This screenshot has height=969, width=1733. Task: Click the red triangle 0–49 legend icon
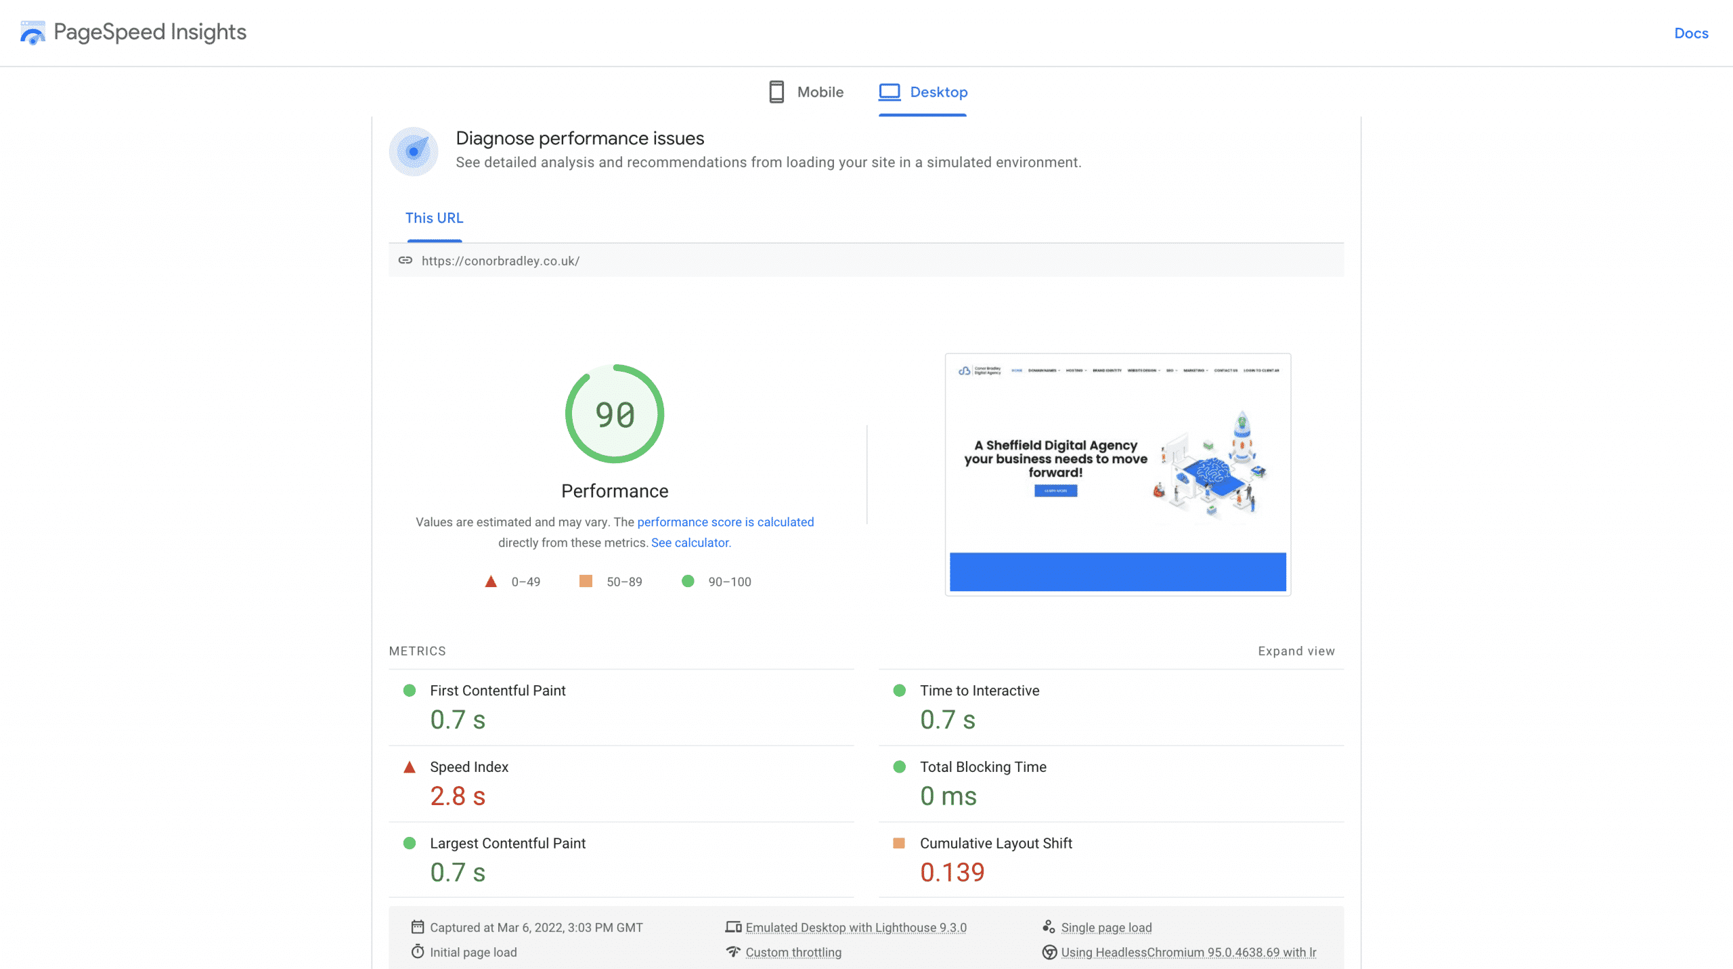tap(491, 582)
